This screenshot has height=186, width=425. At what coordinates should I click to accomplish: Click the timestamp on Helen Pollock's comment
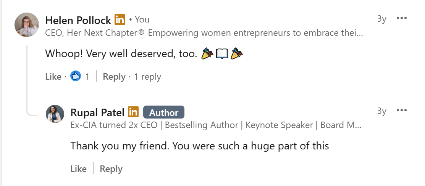(381, 19)
